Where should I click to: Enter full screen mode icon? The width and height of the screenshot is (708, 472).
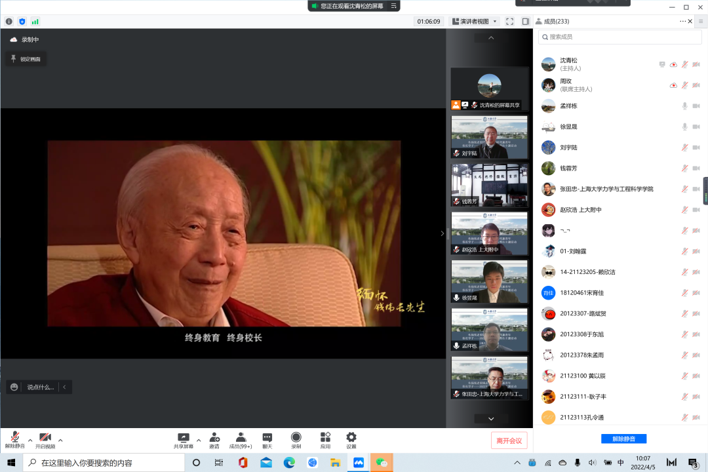[x=510, y=21]
